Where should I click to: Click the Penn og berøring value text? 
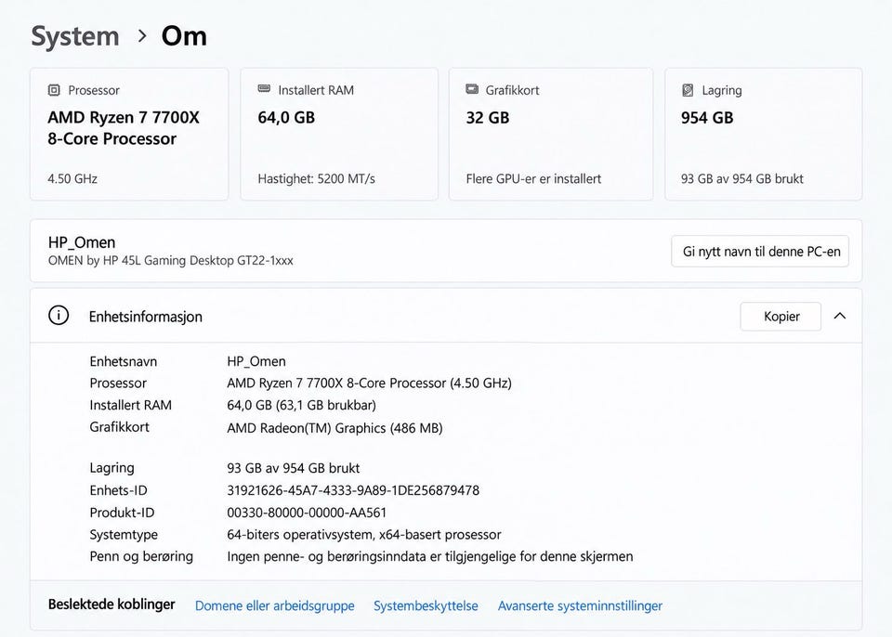[430, 556]
